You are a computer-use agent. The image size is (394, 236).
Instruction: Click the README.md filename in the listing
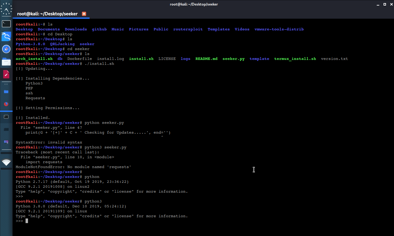click(x=206, y=58)
